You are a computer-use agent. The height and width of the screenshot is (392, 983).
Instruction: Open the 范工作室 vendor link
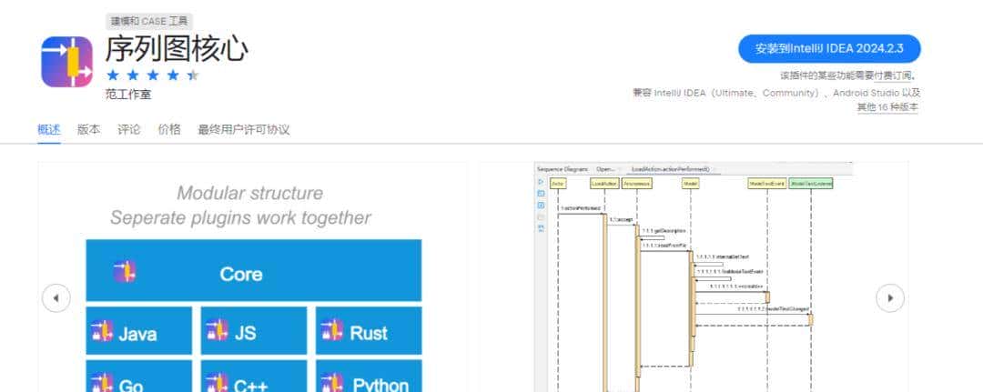click(128, 95)
